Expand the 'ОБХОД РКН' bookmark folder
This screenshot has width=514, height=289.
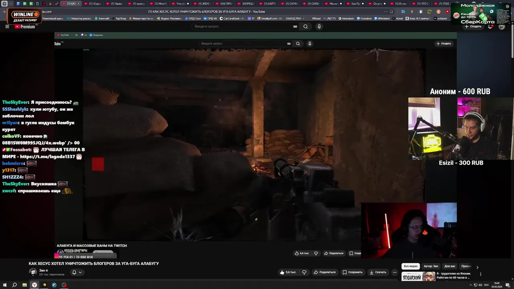tap(295, 18)
